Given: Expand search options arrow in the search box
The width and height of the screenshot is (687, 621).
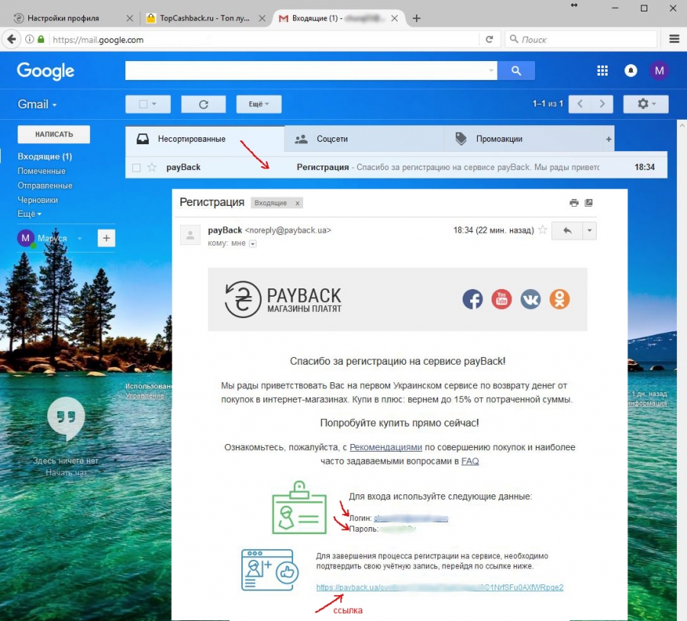Looking at the screenshot, I should (491, 70).
